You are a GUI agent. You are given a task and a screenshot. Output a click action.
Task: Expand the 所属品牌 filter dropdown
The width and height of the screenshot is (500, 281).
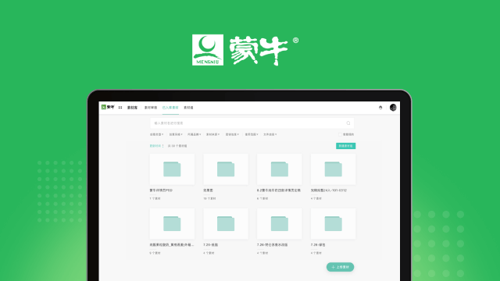coord(195,134)
